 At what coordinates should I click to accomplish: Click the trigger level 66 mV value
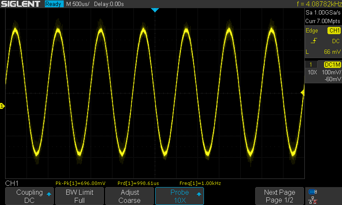[x=332, y=52]
